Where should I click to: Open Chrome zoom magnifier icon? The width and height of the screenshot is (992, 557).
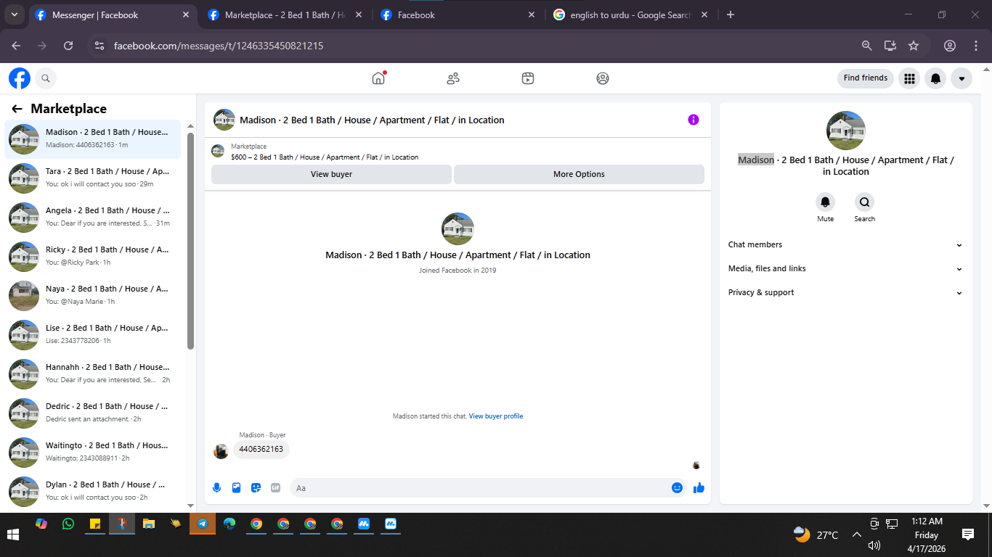click(x=866, y=46)
